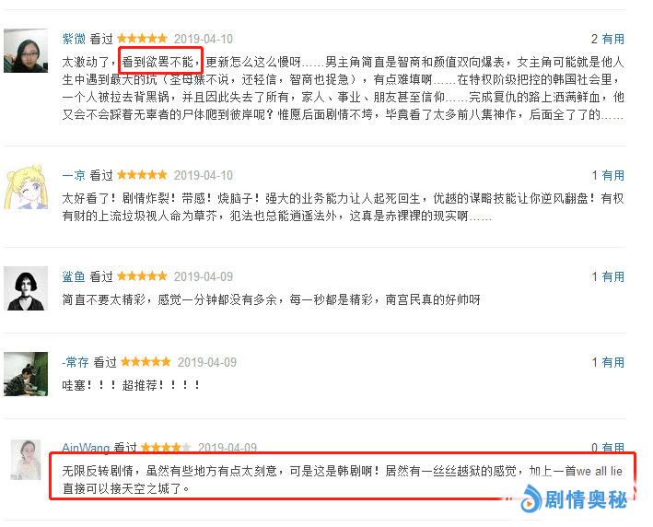Click the four-star rating by AinWang
This screenshot has height=527, width=653.
coord(166,448)
